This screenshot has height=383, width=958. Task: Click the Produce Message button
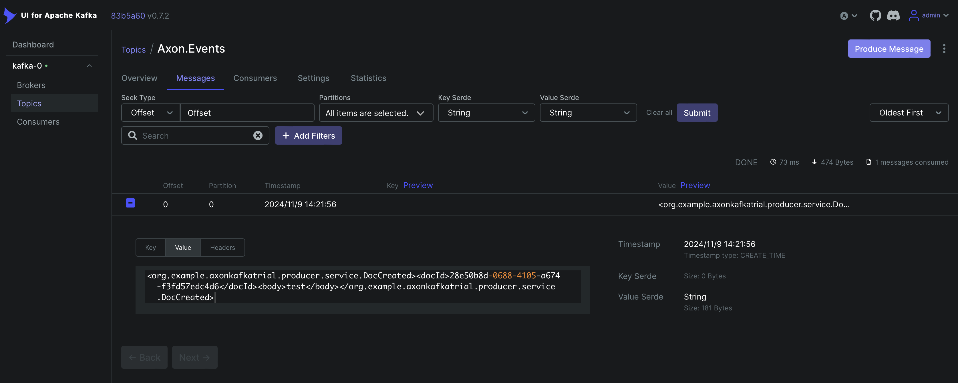click(889, 49)
